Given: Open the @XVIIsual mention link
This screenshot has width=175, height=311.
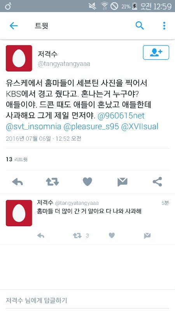Looking at the screenshot, I should (140, 127).
